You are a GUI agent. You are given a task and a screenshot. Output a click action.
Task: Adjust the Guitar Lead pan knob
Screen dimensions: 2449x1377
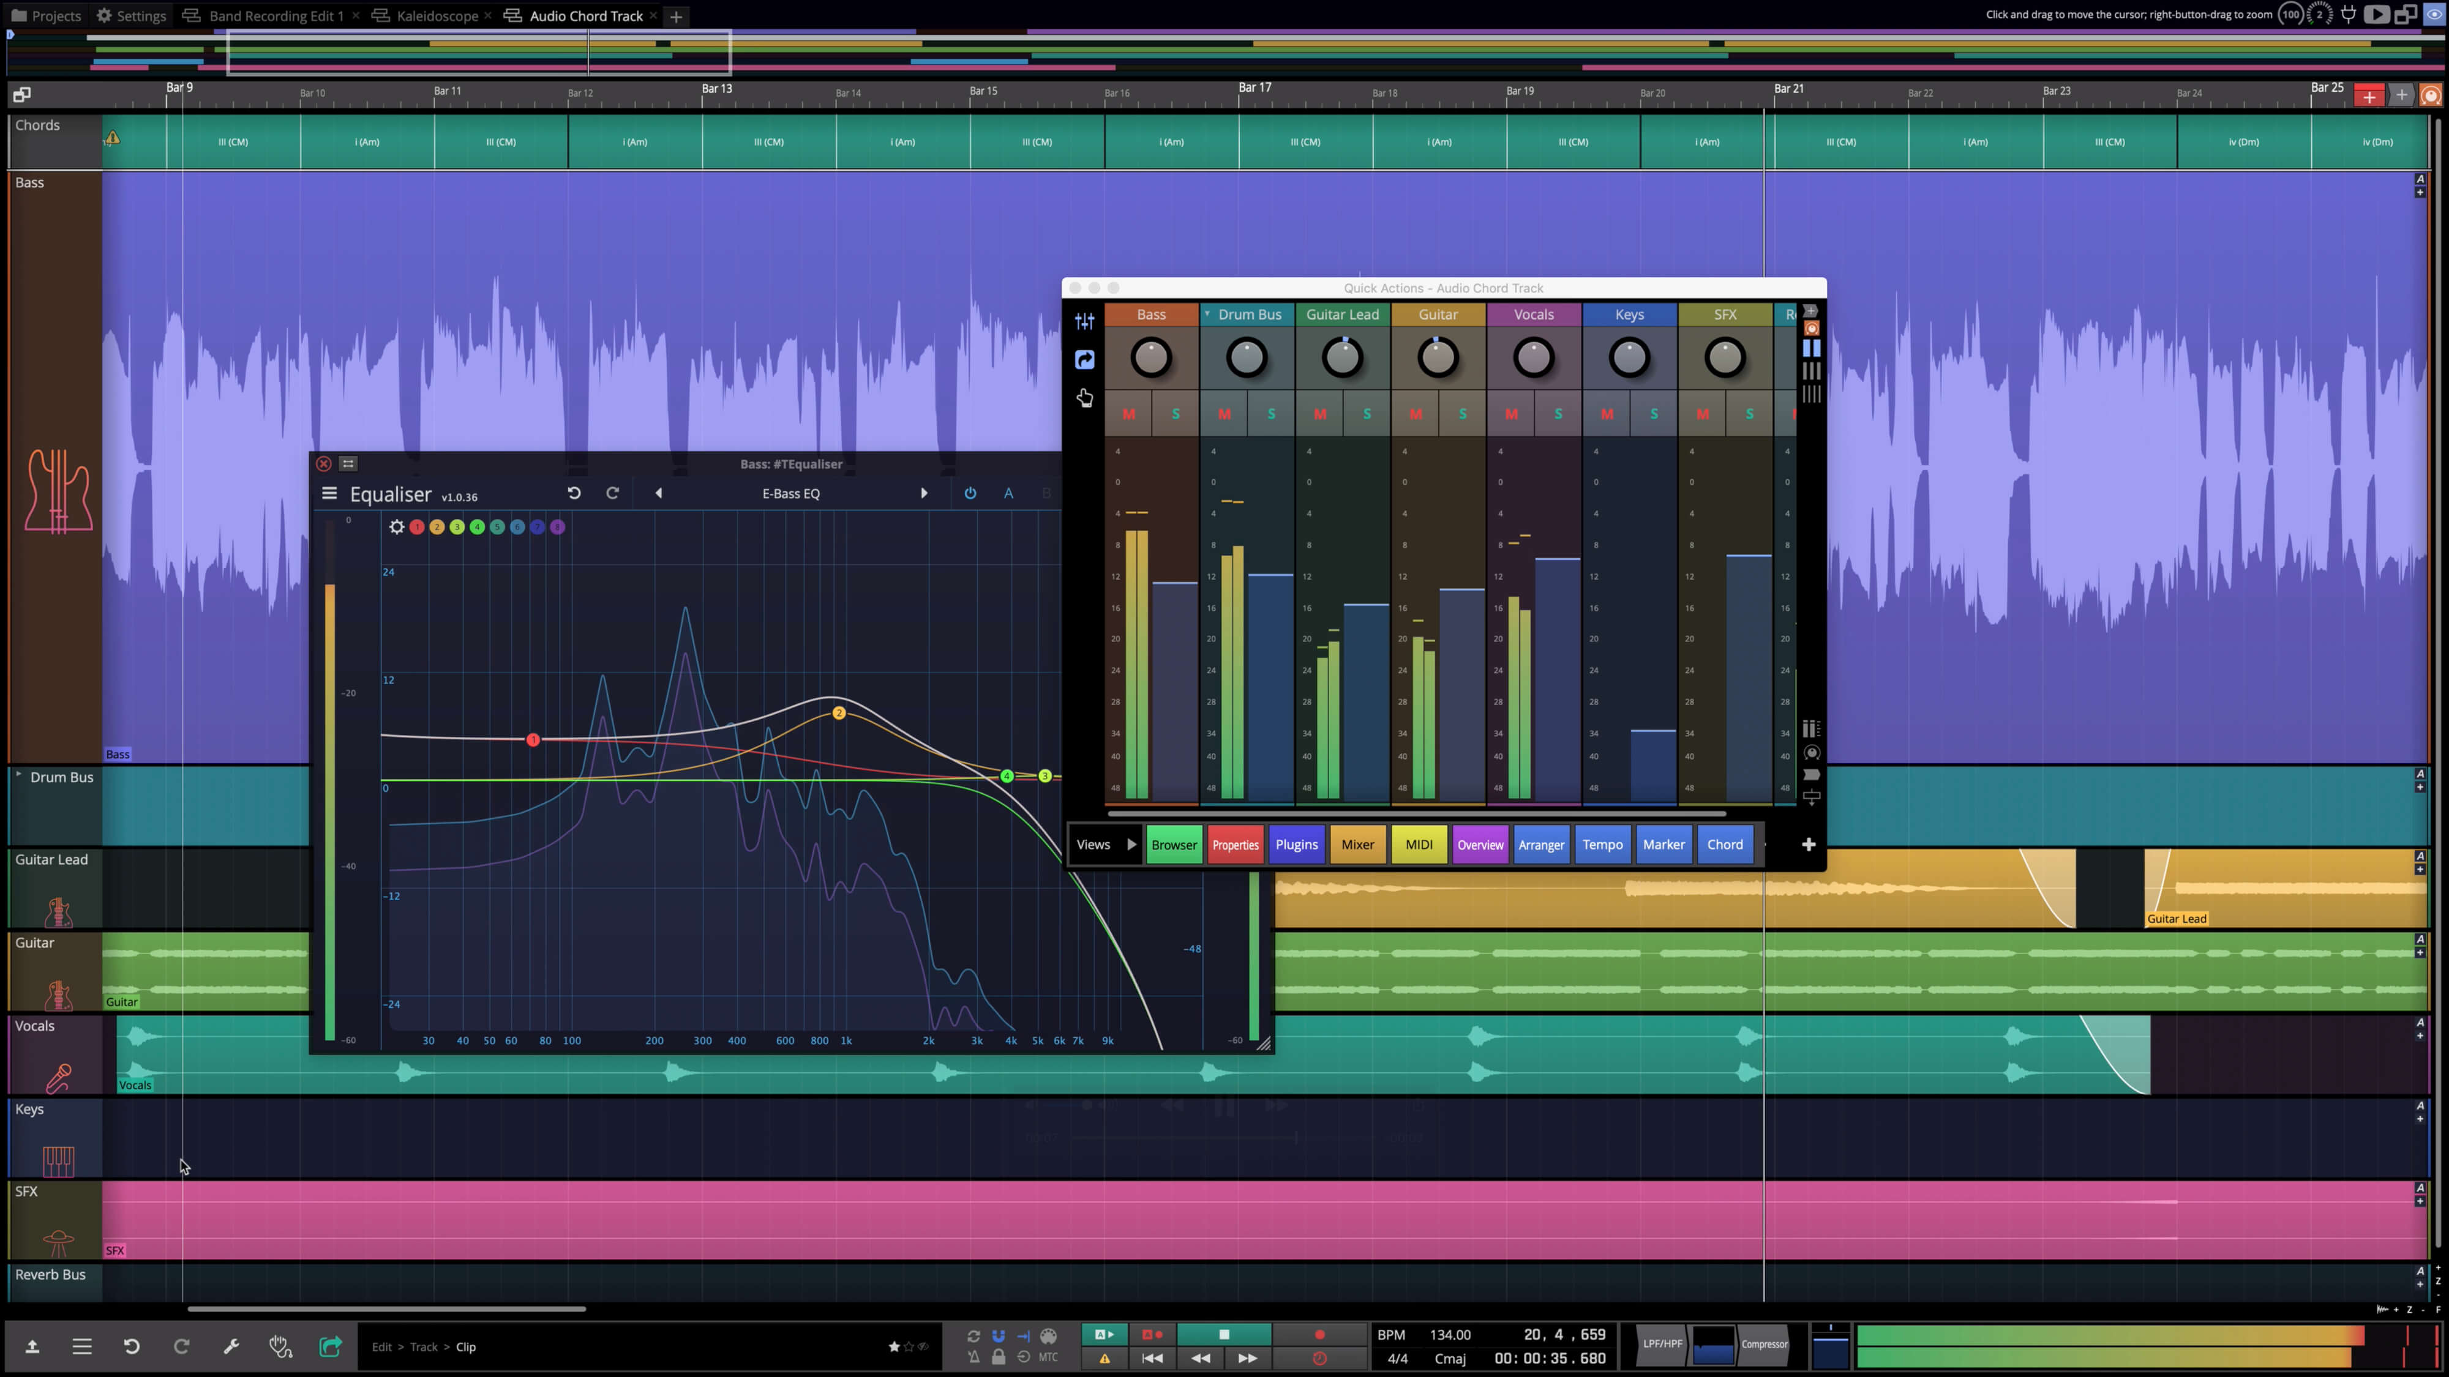coord(1341,358)
